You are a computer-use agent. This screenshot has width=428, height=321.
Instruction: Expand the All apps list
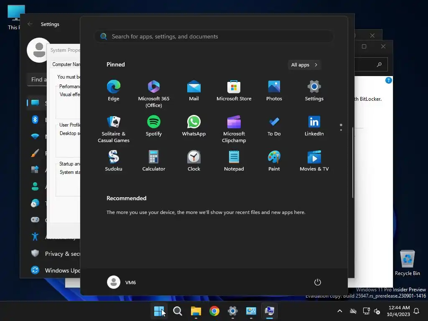[304, 65]
